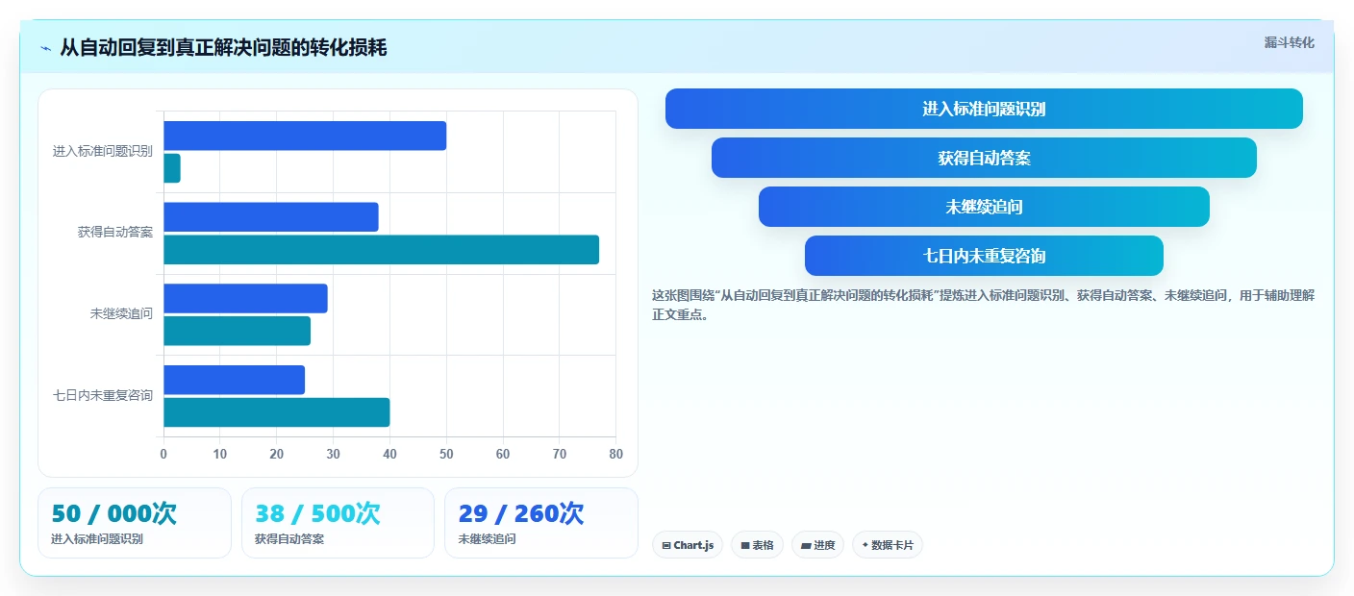
Task: Click the 未继续追问 y-axis label
Action: (121, 313)
